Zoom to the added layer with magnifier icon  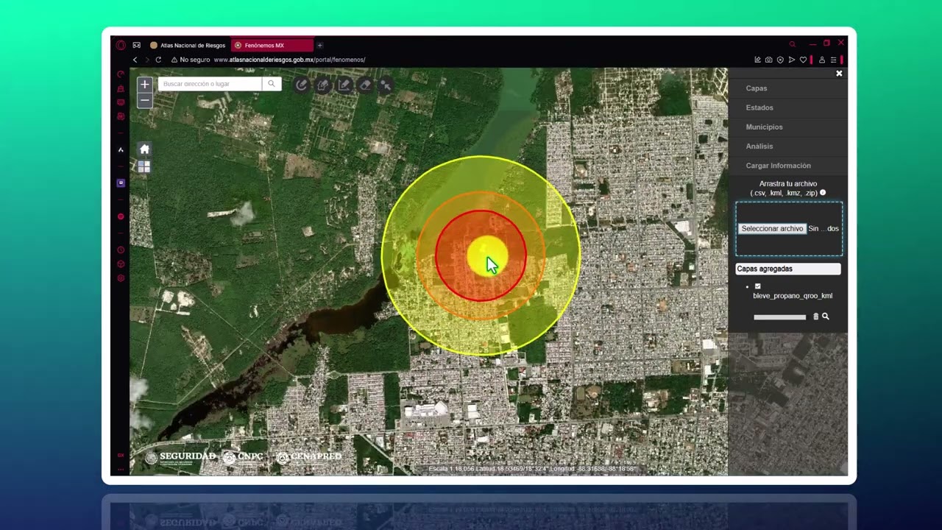825,317
